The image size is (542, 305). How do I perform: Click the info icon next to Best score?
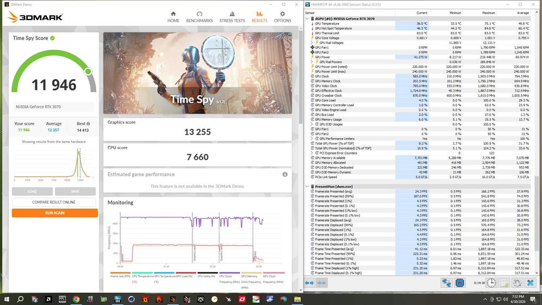88,124
